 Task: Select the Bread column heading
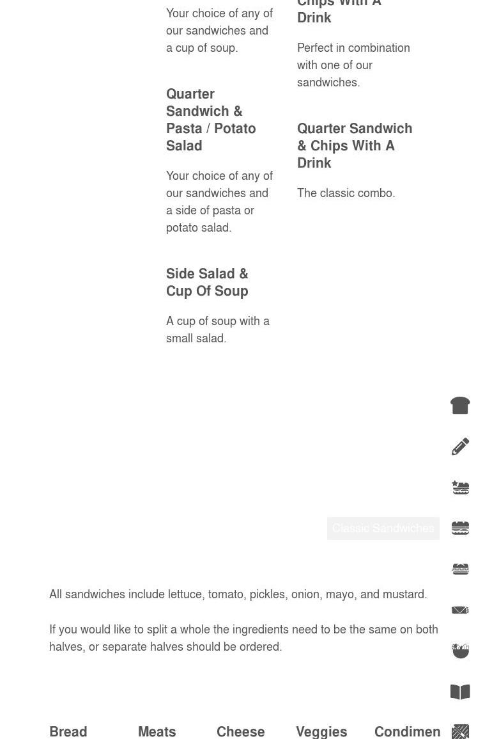click(68, 731)
